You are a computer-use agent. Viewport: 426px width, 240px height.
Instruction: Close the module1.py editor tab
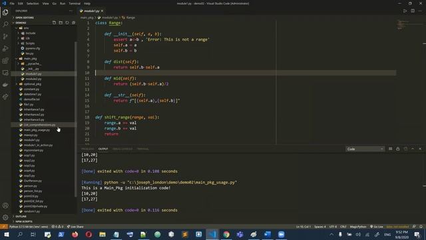102,11
